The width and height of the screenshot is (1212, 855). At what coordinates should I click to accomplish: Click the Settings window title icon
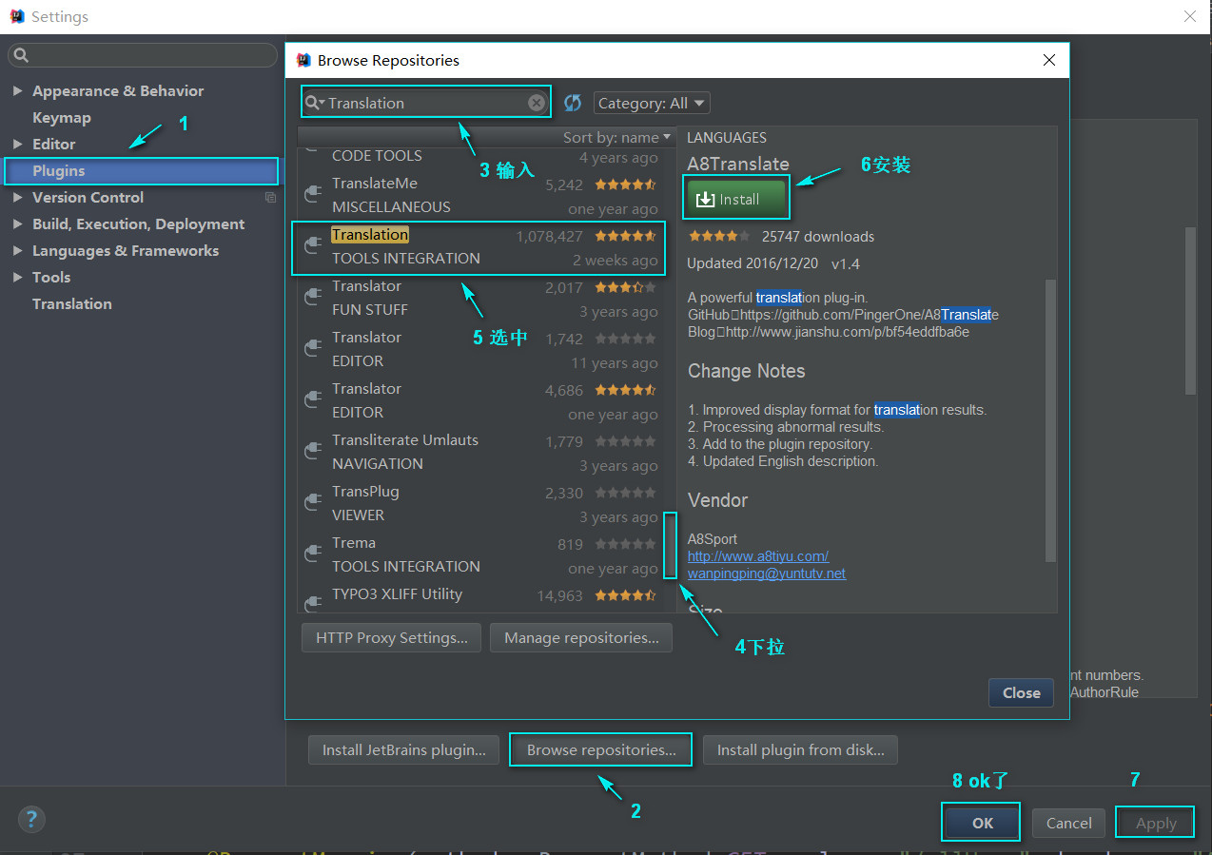click(17, 16)
